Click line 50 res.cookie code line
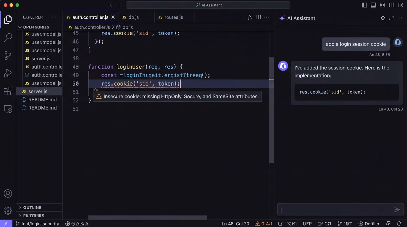407x227 pixels. (x=140, y=84)
